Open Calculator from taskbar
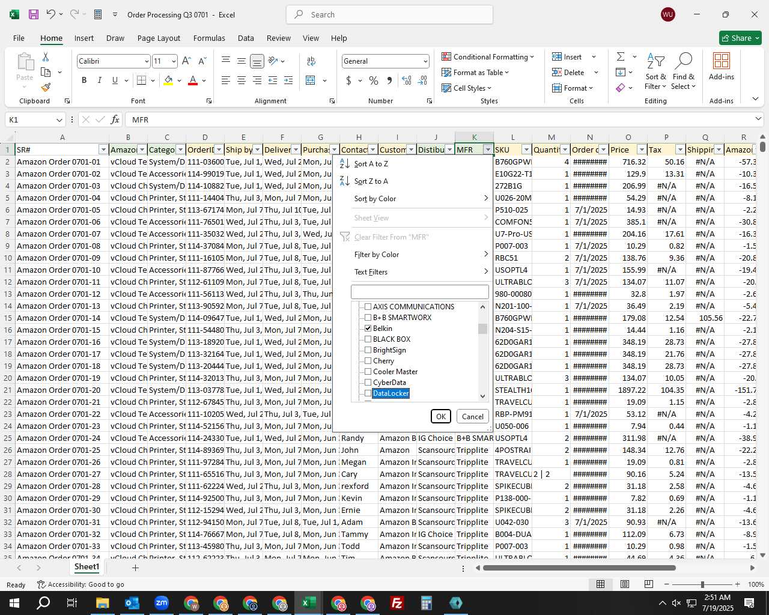The image size is (769, 615). [x=426, y=602]
